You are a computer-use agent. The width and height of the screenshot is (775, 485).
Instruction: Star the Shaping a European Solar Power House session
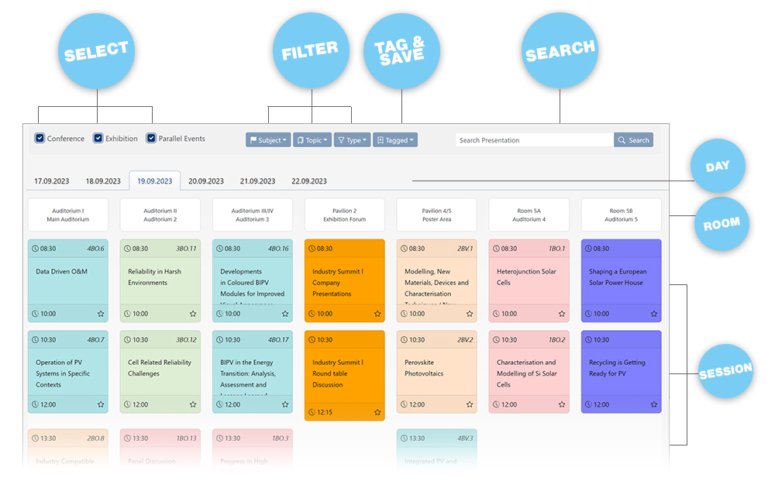pos(654,314)
